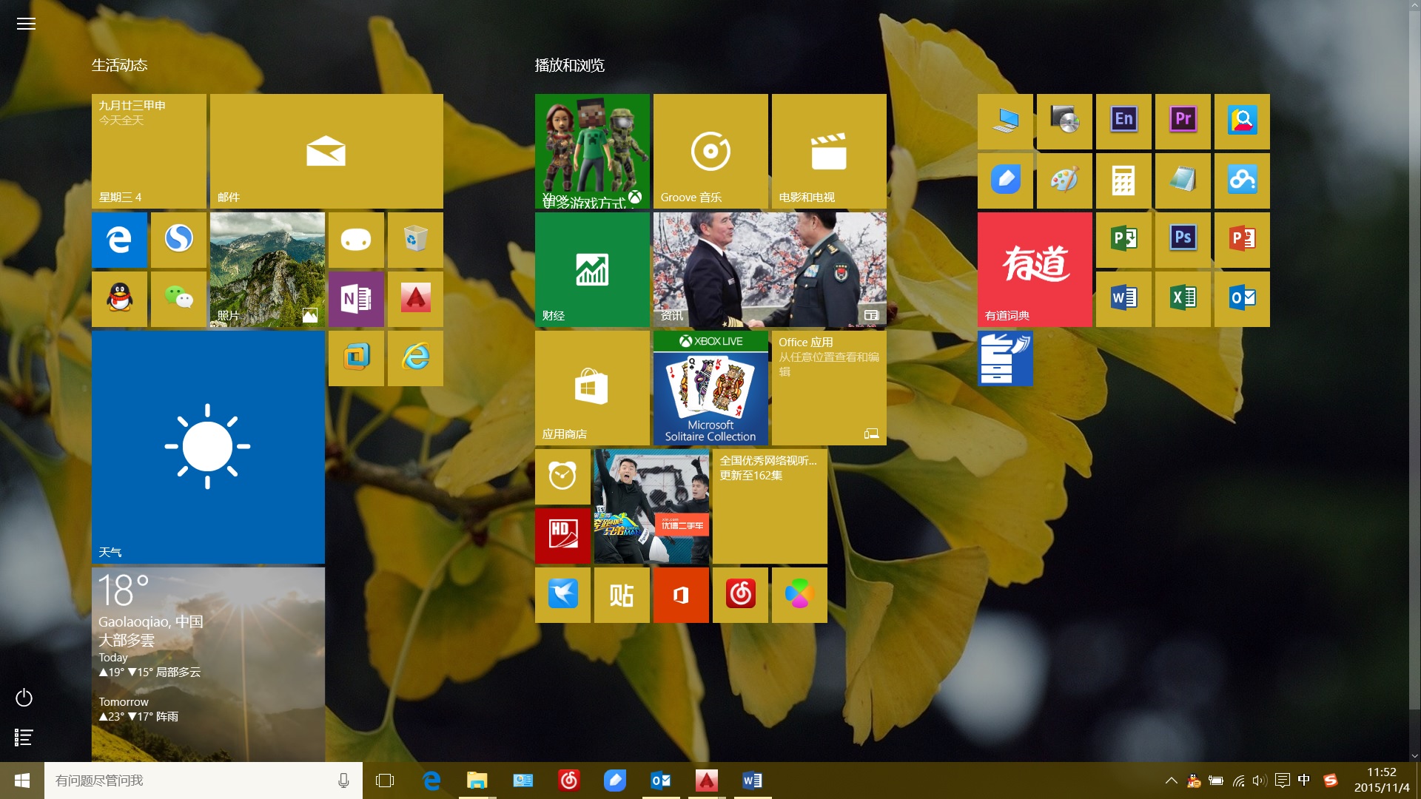Open the Mail (邮件) tile
Screen dimensions: 1421x799
click(x=326, y=151)
